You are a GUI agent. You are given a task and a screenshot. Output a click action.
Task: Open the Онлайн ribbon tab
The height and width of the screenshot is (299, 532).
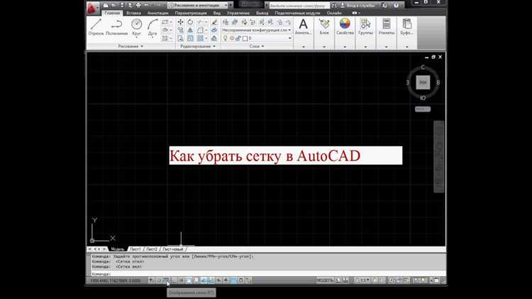[x=334, y=13]
